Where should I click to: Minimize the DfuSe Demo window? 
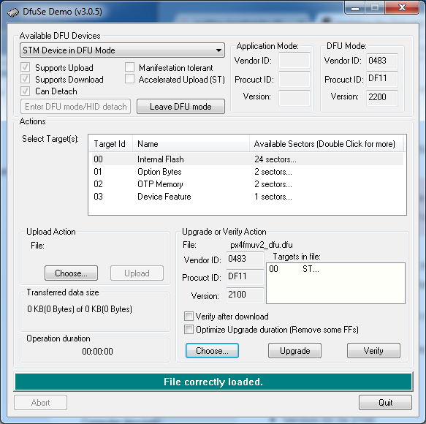click(355, 7)
